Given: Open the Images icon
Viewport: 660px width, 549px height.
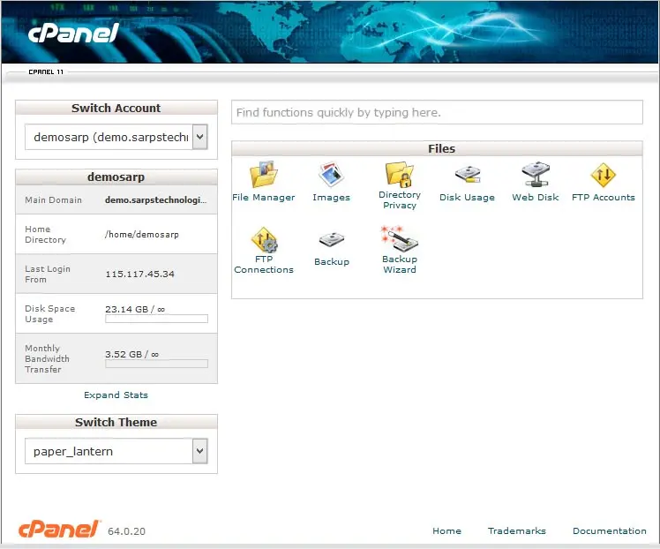Looking at the screenshot, I should click(331, 174).
